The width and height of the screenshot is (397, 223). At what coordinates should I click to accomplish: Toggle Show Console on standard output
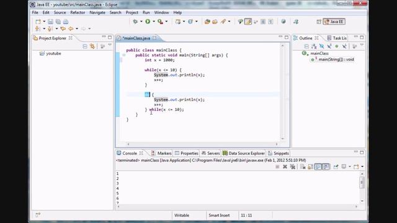(318, 167)
